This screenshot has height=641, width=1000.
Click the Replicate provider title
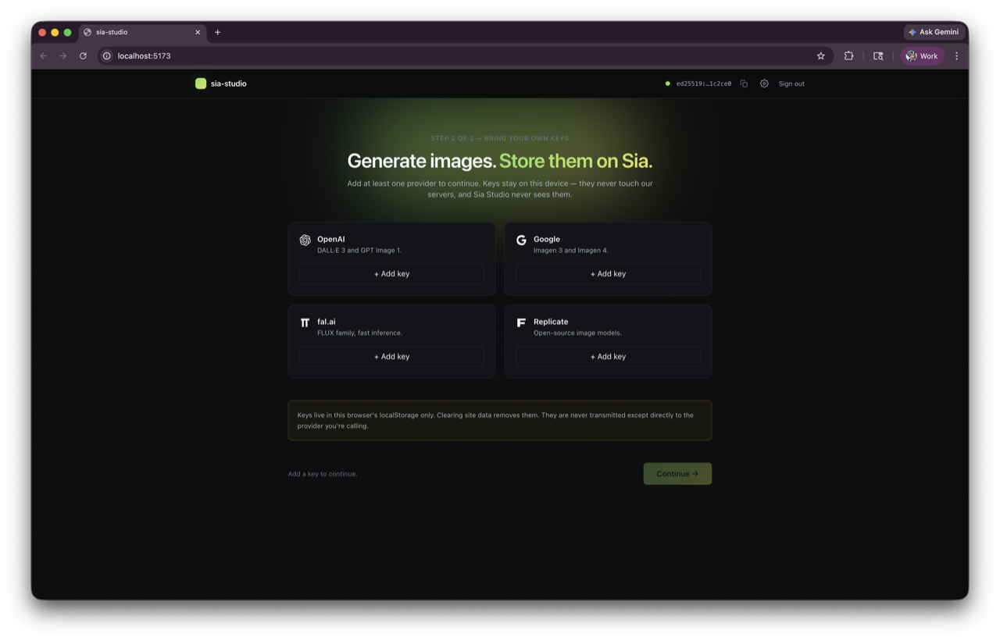click(551, 322)
